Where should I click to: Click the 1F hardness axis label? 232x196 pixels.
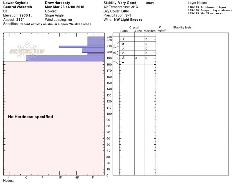coord(60,177)
